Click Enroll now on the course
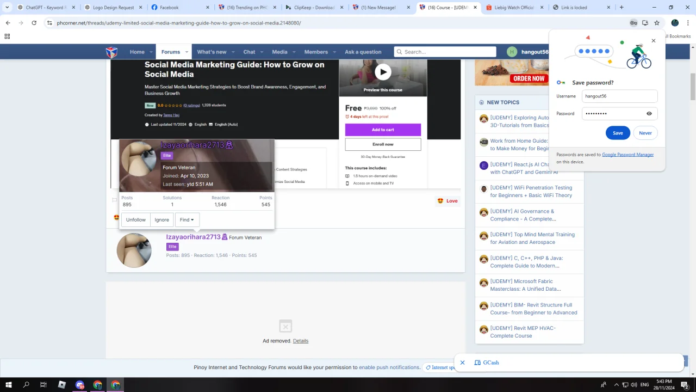Viewport: 696px width, 392px height. coord(383,144)
